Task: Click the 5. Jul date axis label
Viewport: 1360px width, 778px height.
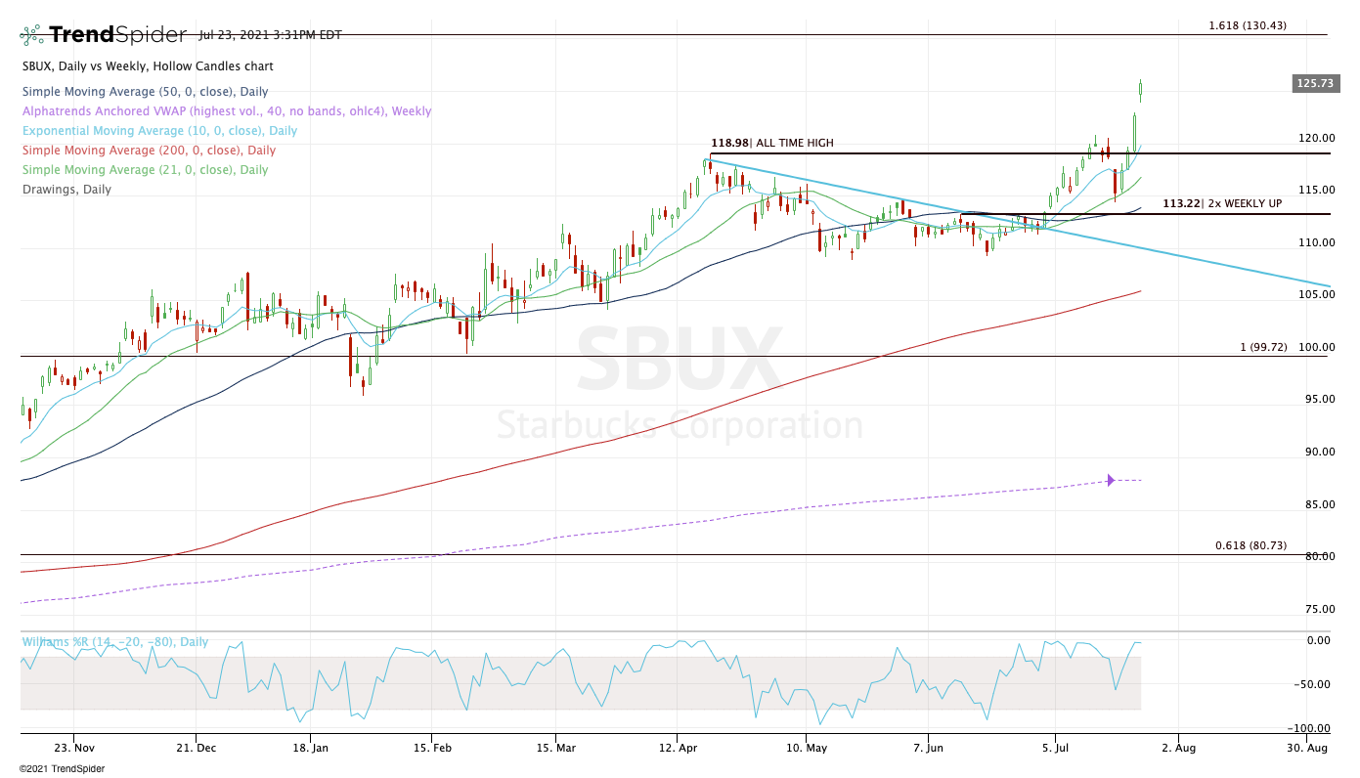Action: pyautogui.click(x=1056, y=748)
